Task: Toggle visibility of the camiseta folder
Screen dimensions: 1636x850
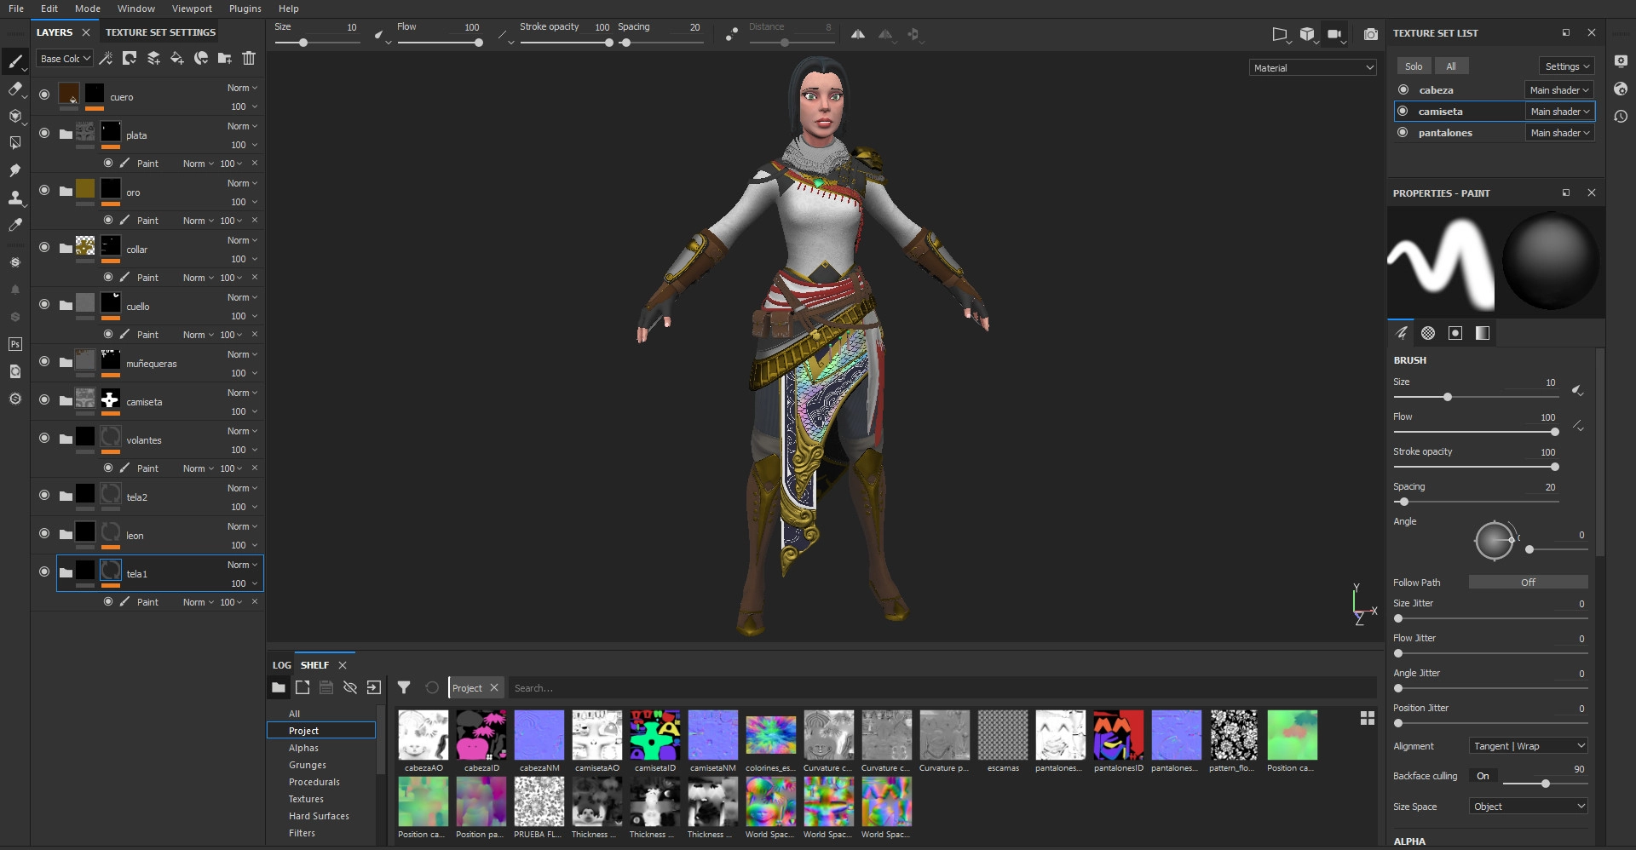Action: pyautogui.click(x=44, y=399)
